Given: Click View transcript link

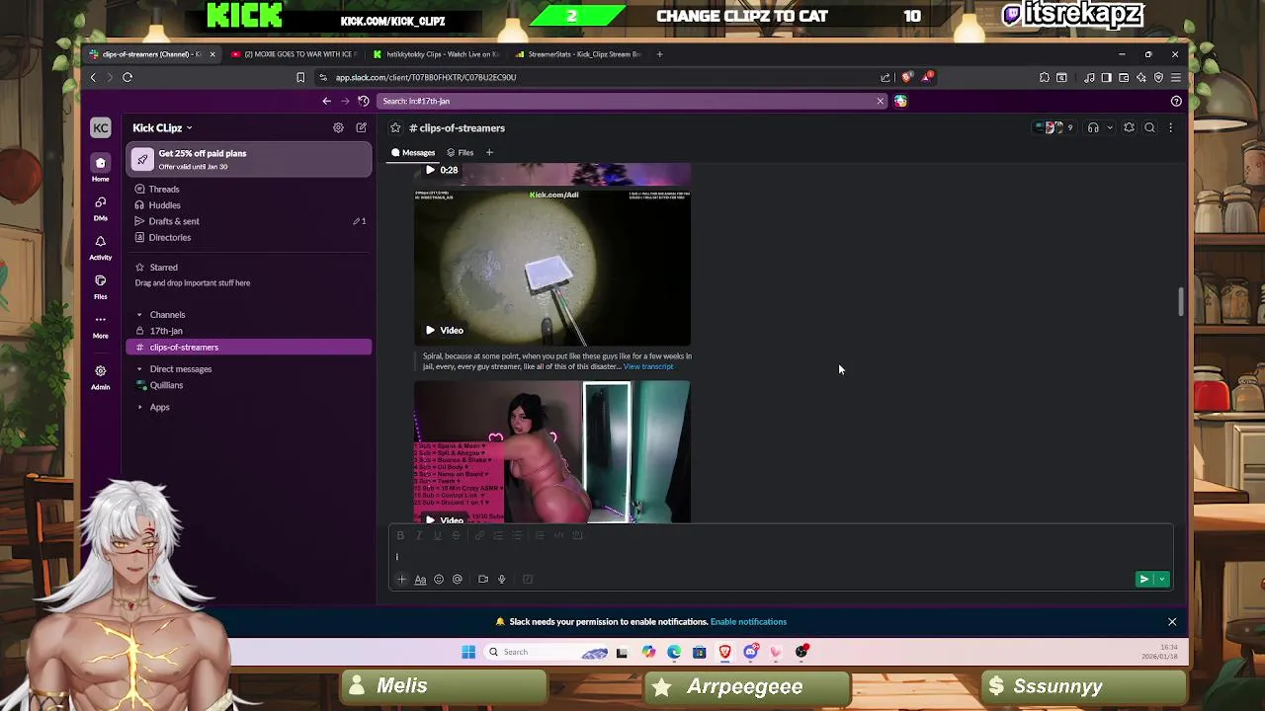Looking at the screenshot, I should [x=648, y=366].
